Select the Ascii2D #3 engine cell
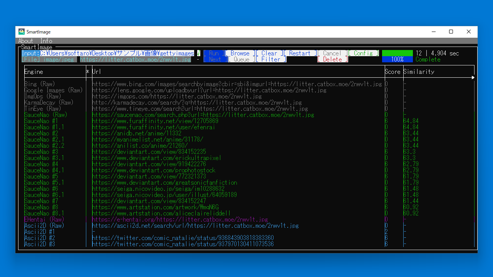The width and height of the screenshot is (493, 277). [x=40, y=244]
